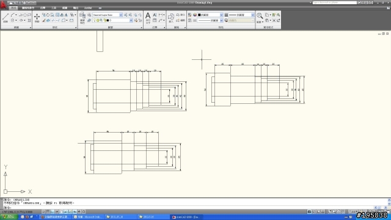
Task: Click the Rotate tool in the Modify panel
Action: coord(48,15)
